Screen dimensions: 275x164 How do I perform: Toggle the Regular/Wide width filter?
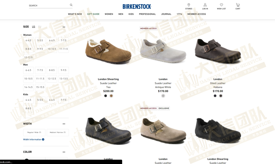point(34,133)
